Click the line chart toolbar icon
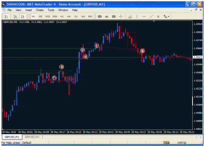204x146 pixels. 6,17
